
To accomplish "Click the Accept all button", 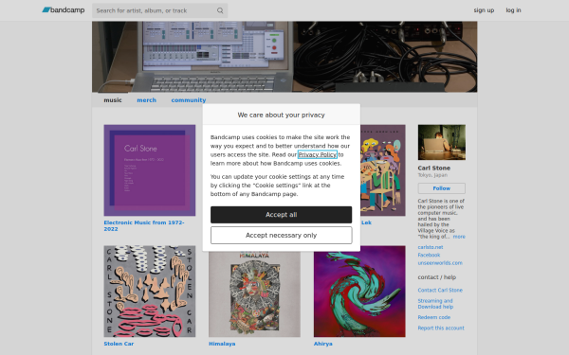I will click(282, 215).
